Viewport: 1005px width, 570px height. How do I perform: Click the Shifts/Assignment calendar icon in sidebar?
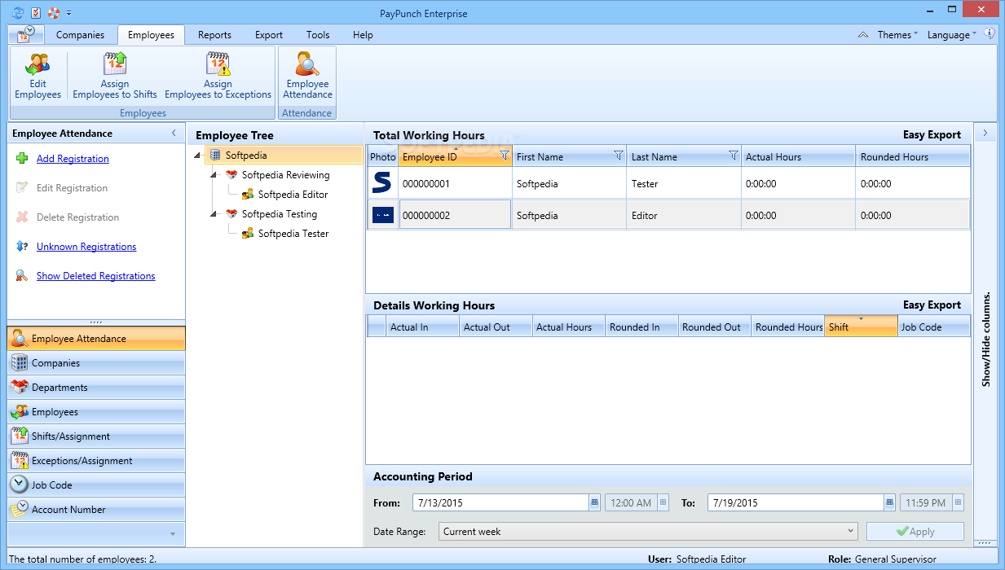[20, 436]
